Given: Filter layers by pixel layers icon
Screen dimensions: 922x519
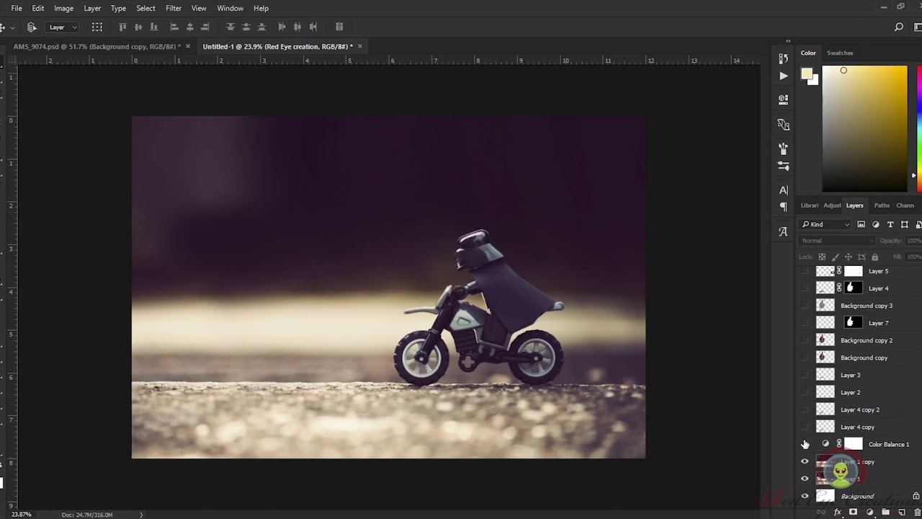Looking at the screenshot, I should coord(861,224).
